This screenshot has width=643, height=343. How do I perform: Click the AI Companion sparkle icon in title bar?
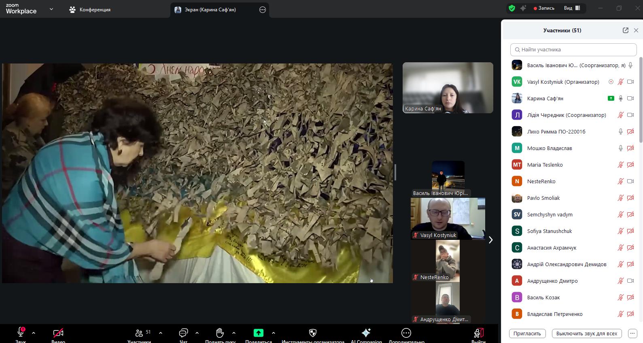pyautogui.click(x=523, y=8)
